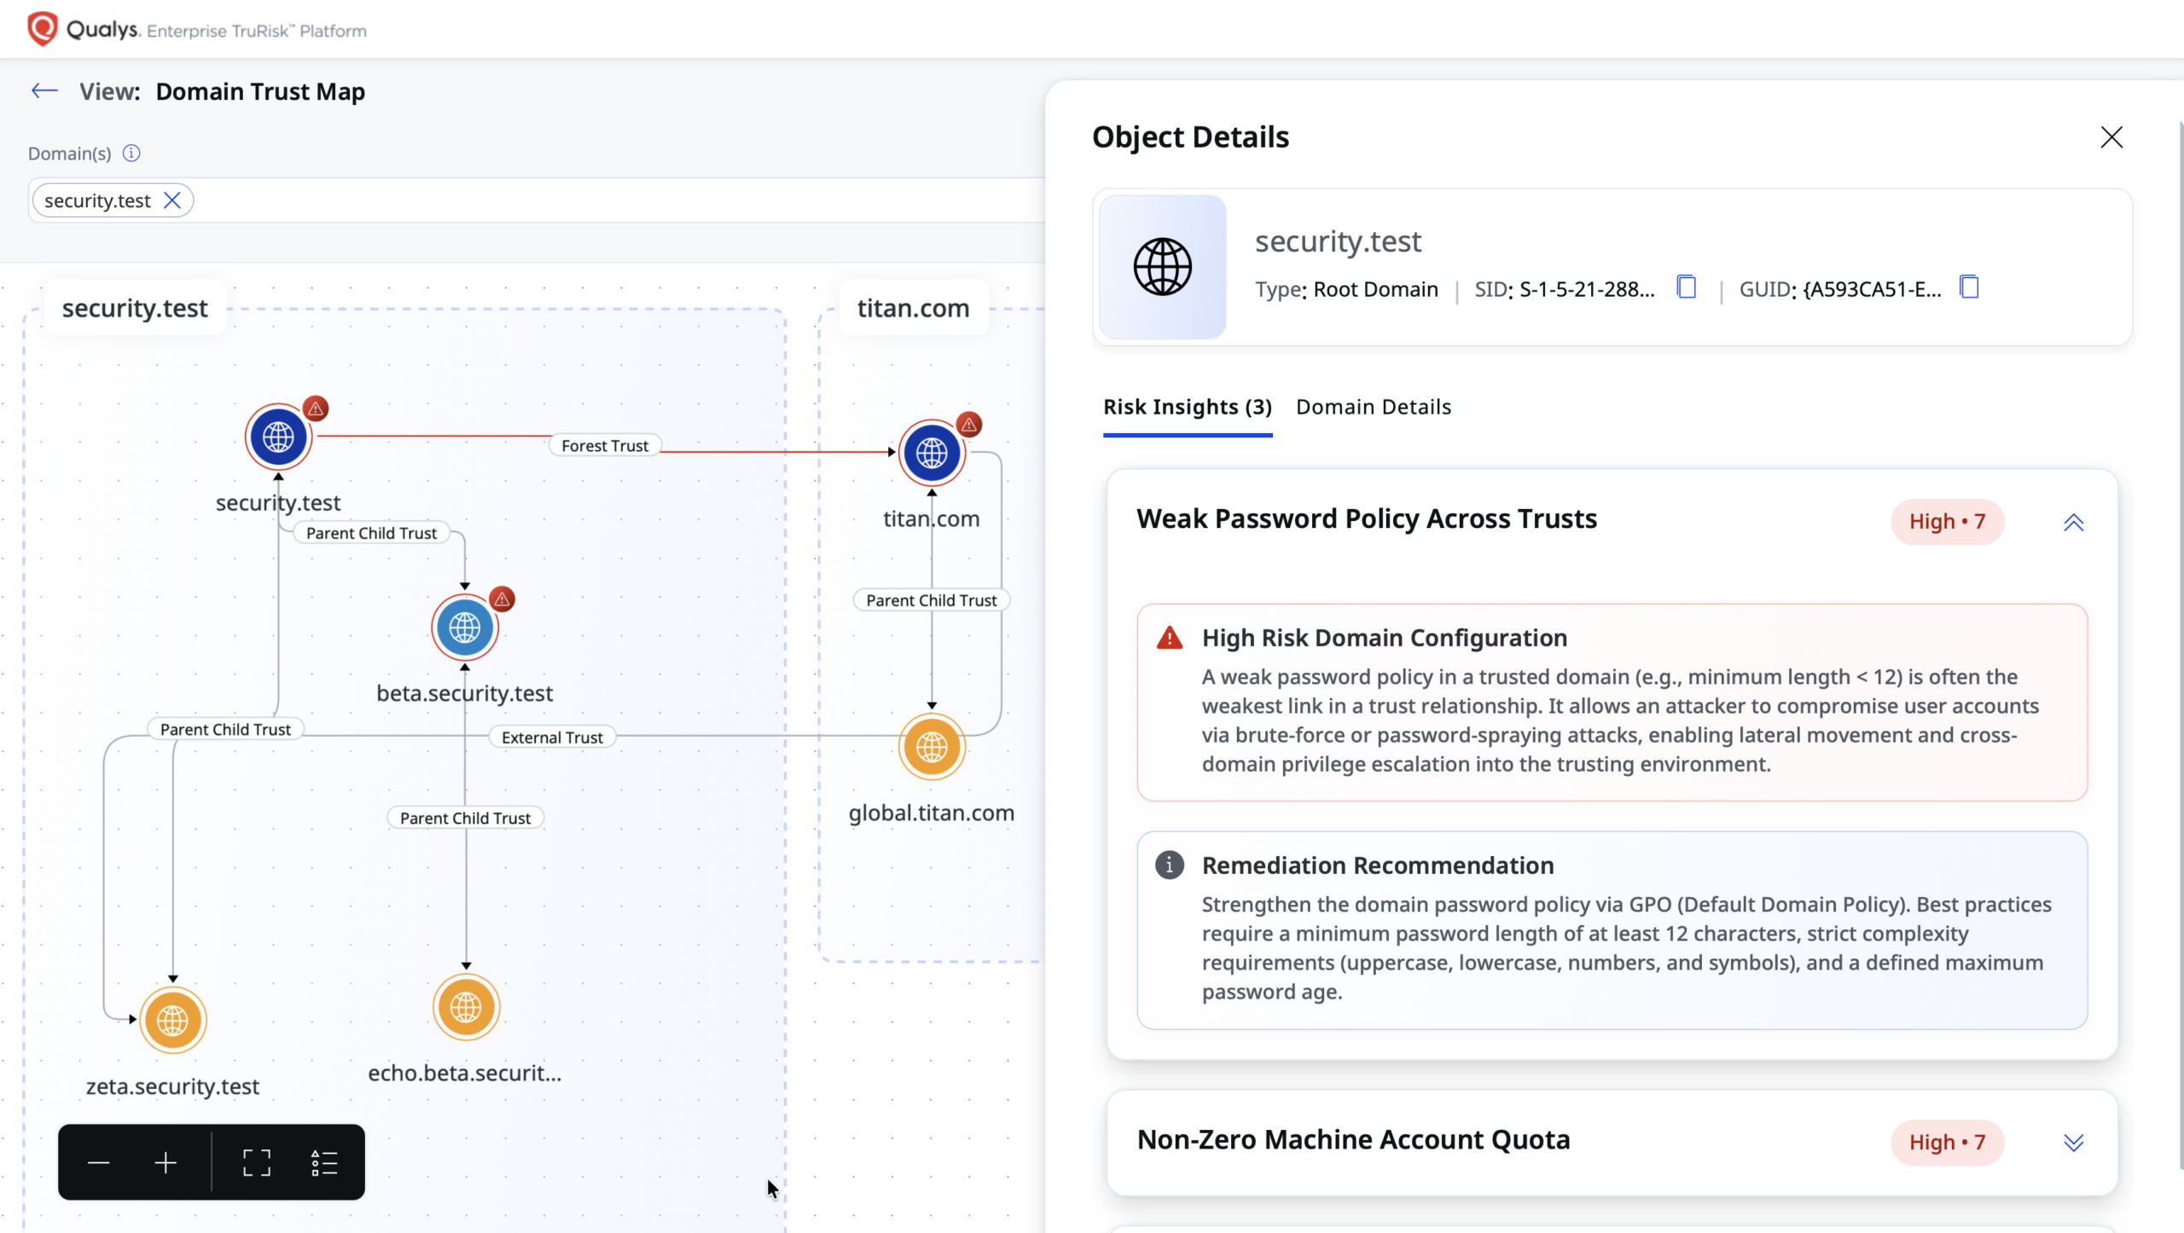Click the 'Weak Password Policy Across Trusts' title
Viewport: 2184px width, 1233px height.
pyautogui.click(x=1367, y=519)
